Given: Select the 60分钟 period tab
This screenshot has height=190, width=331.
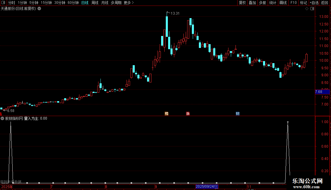Looking at the screenshot, I should point(73,3).
